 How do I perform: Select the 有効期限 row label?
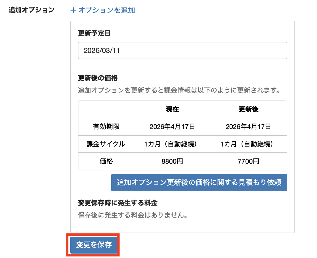coord(106,127)
